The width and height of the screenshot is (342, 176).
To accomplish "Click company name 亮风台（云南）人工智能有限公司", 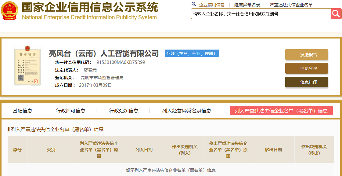I will [x=104, y=53].
